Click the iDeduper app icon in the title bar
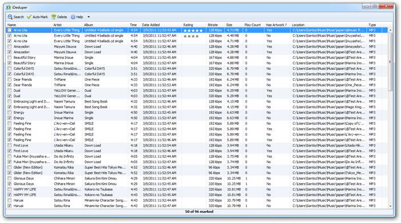The width and height of the screenshot is (401, 223). pyautogui.click(x=9, y=7)
